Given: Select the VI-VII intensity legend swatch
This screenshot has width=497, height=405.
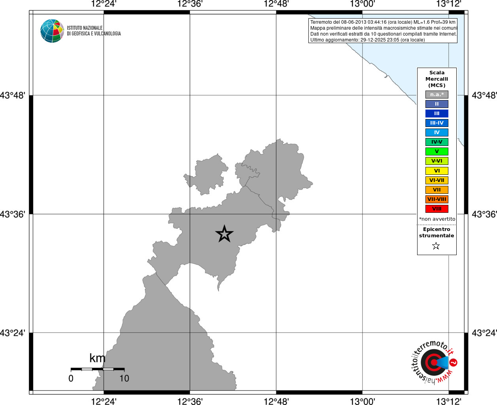Looking at the screenshot, I should [x=437, y=180].
